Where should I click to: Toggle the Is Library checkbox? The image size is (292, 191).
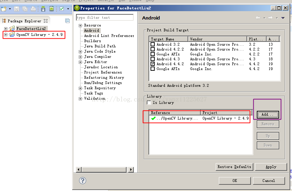pyautogui.click(x=149, y=103)
